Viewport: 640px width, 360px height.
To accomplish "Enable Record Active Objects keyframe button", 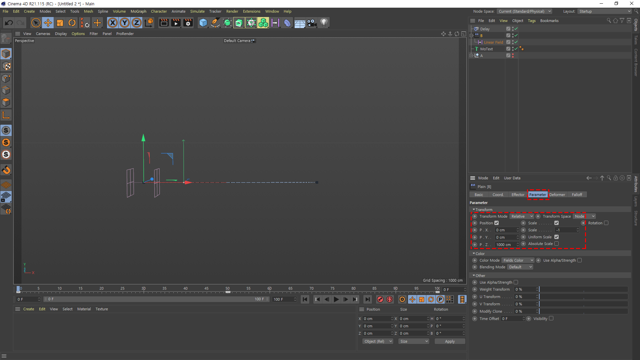I will [380, 299].
